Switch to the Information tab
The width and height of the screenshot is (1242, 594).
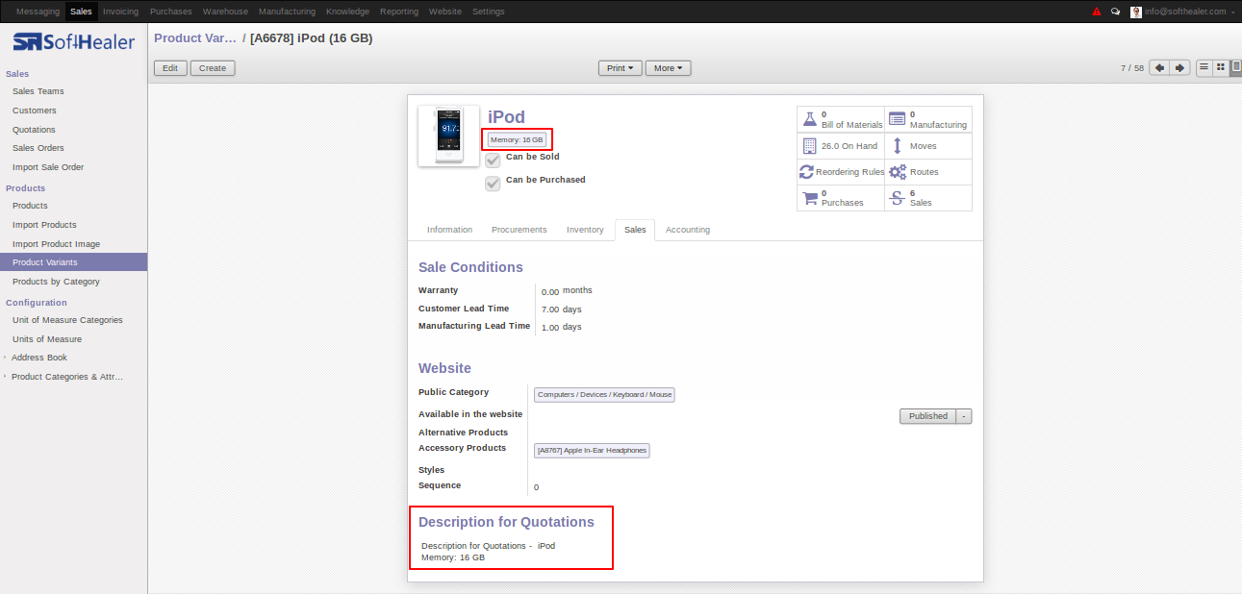[x=450, y=230]
